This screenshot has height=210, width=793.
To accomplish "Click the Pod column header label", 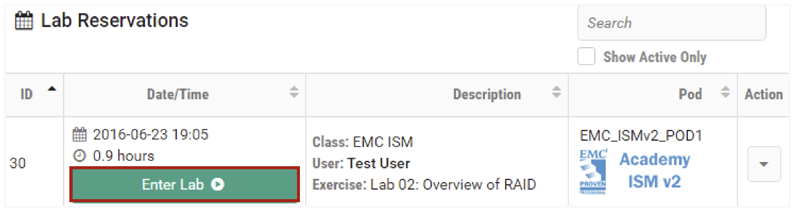I will click(690, 94).
